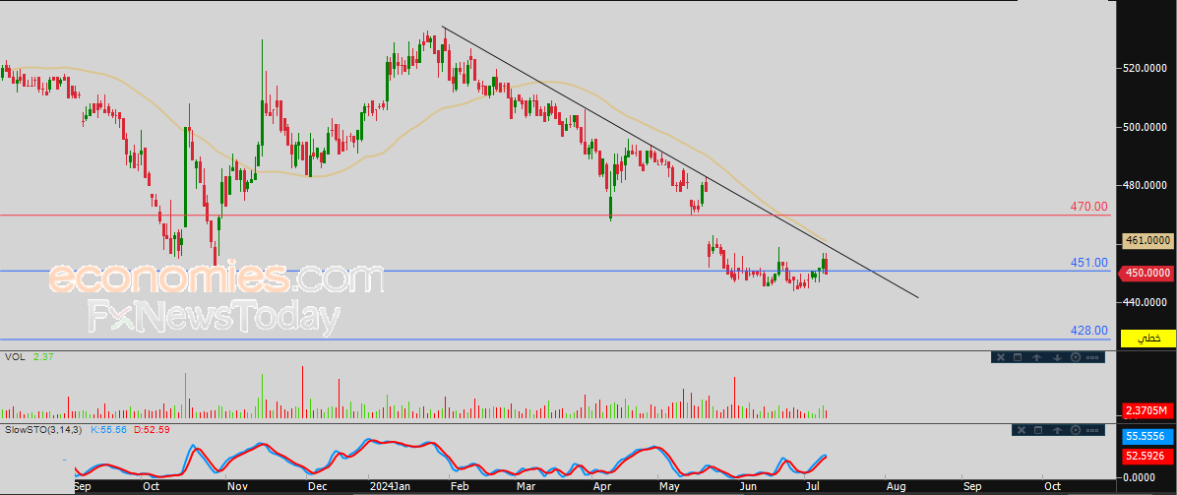Screen dimensions: 1177x495
Task: Select the 428.00 support level label
Action: pyautogui.click(x=1088, y=331)
